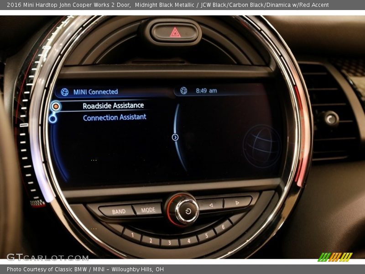Viewport: 365px width, 274px height.
Task: Click the orange Roadside Assistance radio marker
Action: 56,106
